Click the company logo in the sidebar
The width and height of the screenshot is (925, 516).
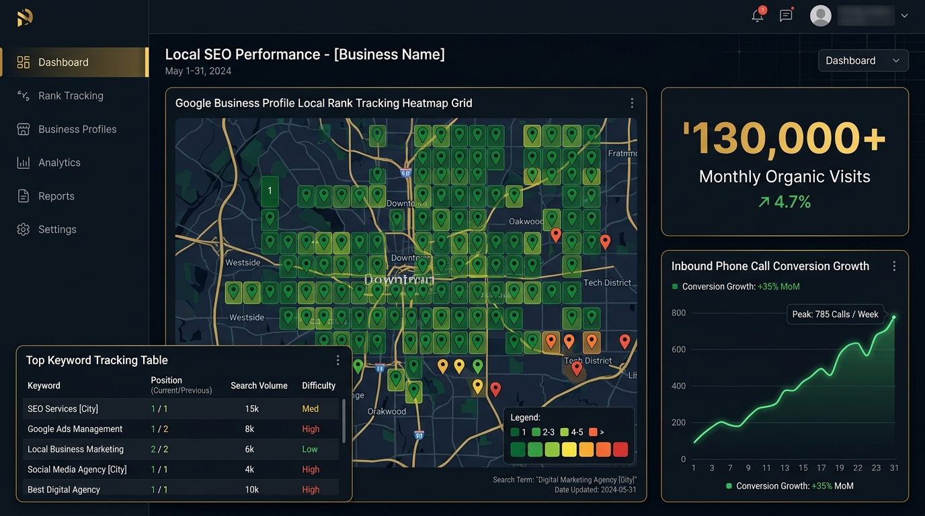25,18
